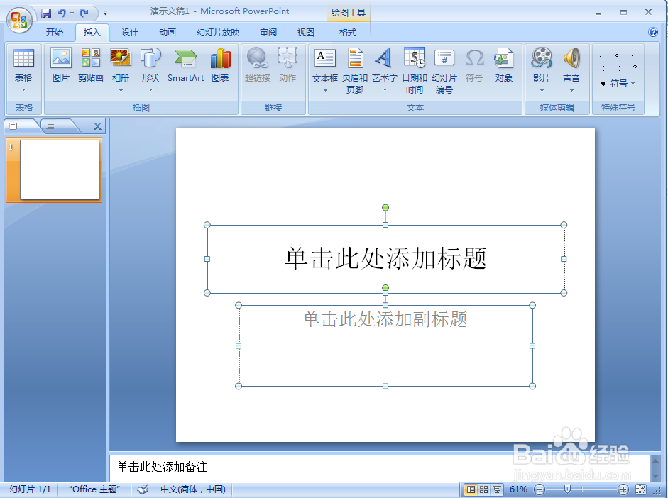Open the WordArt (艺术字) gallery
Viewport: 668px width, 498px height.
coord(385,70)
